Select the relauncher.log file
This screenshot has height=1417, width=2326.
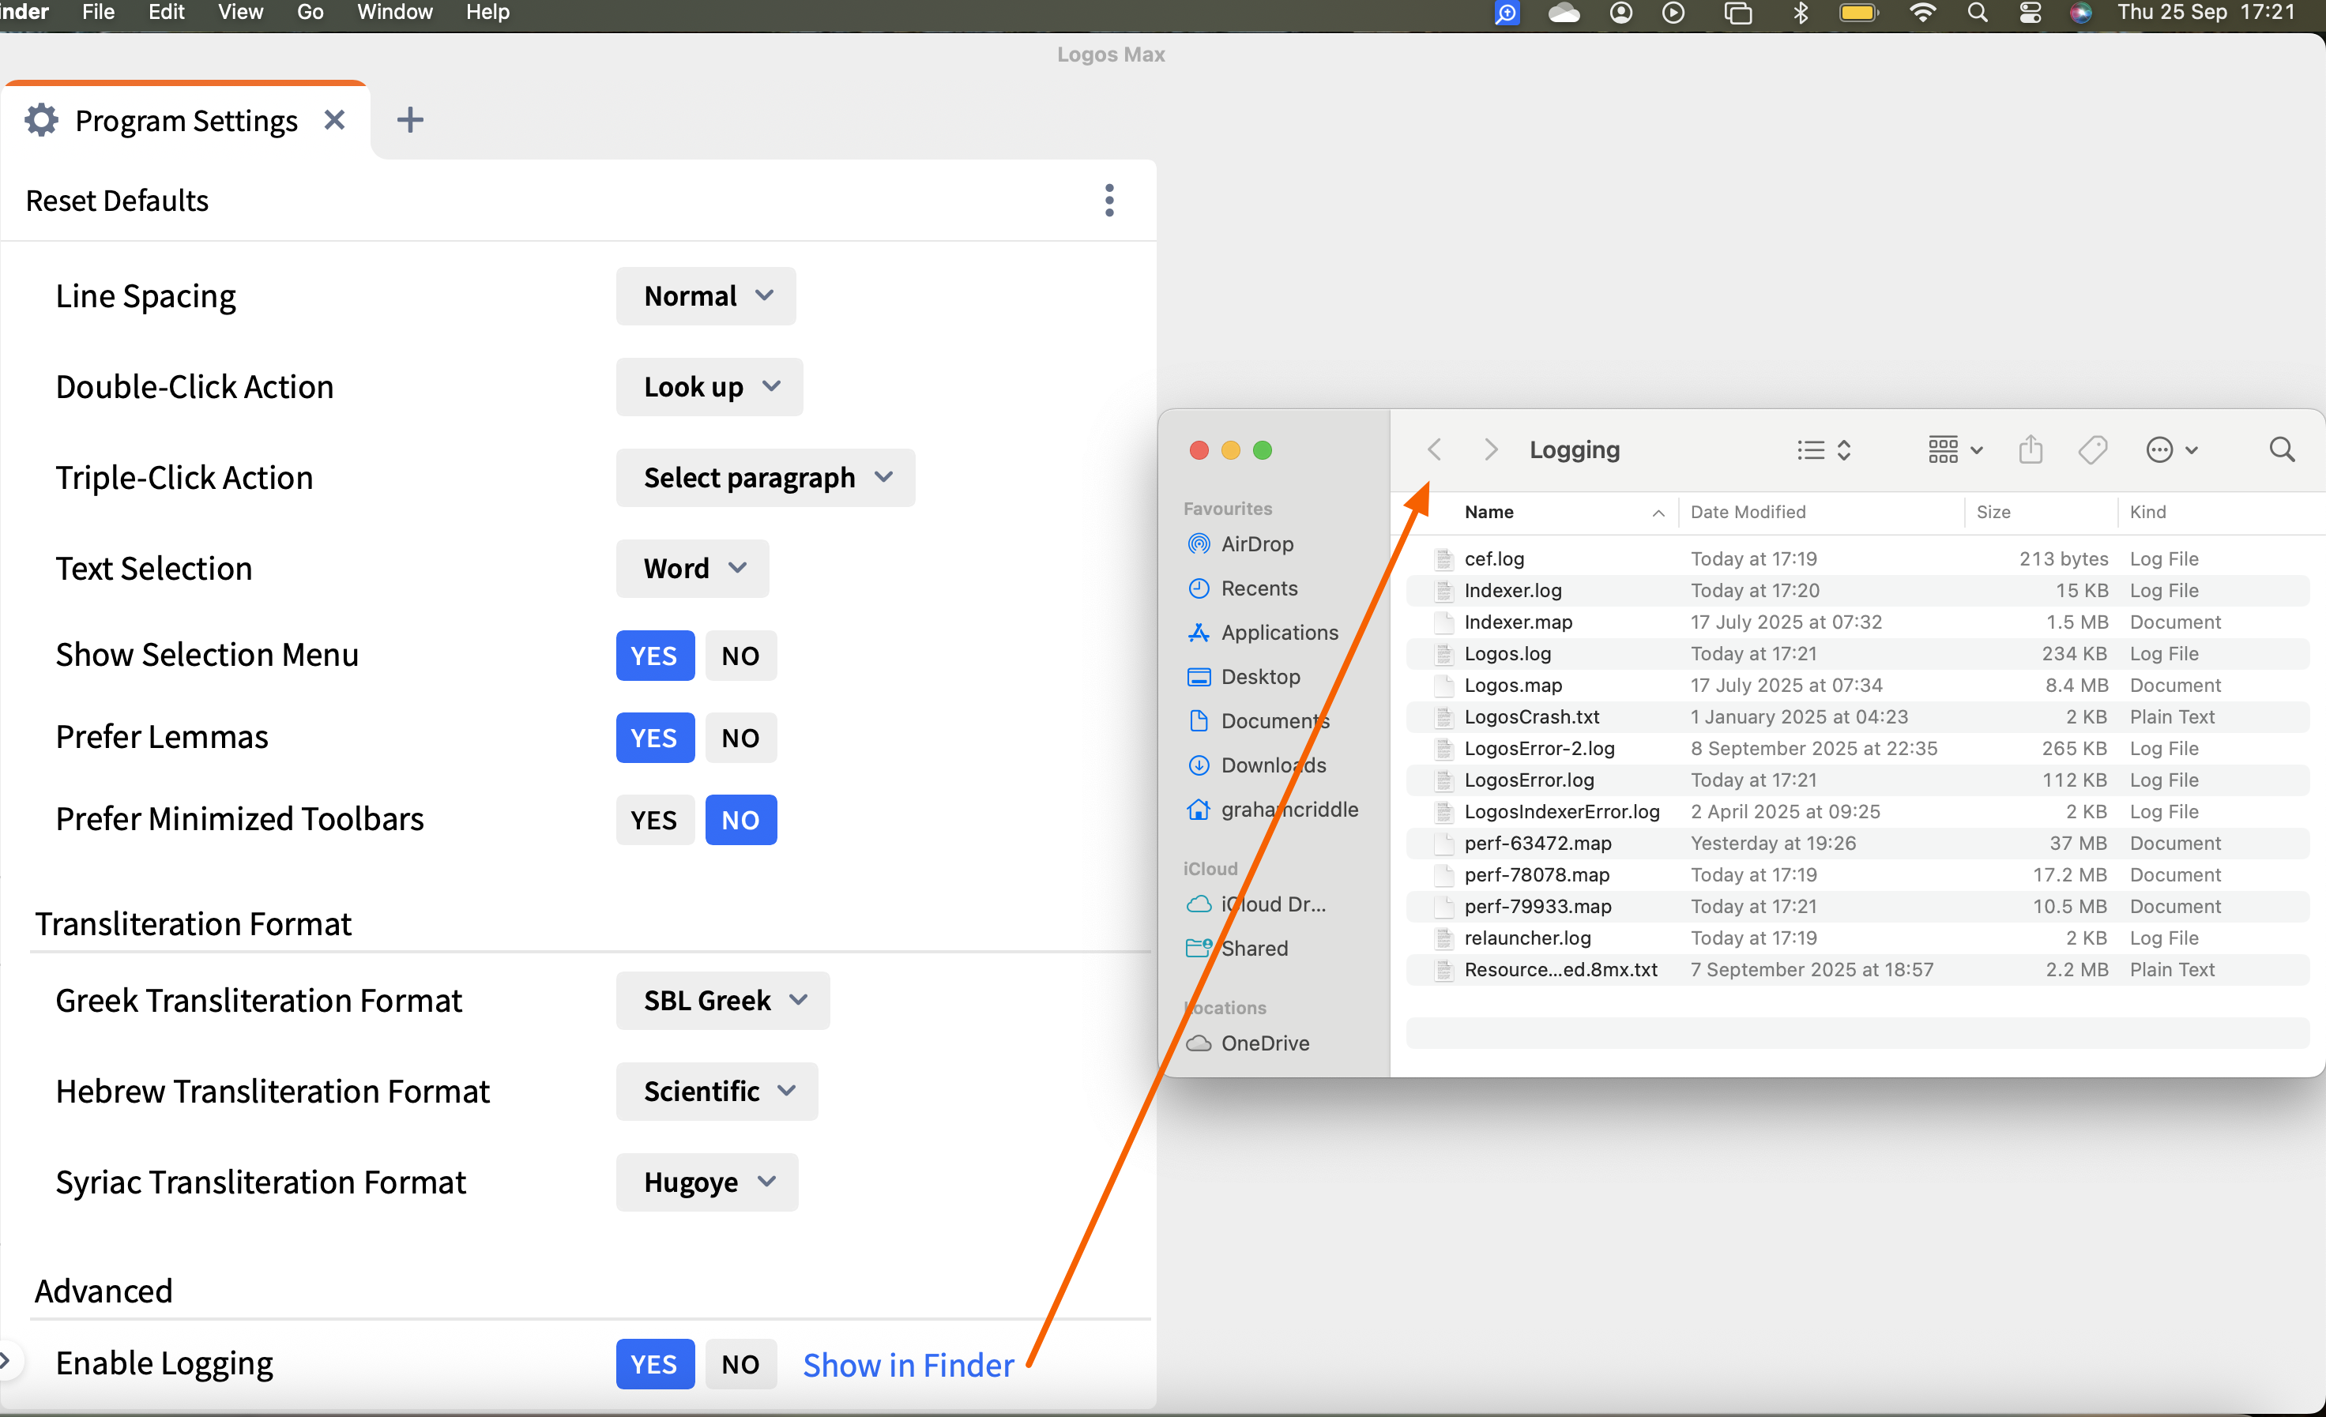[1857, 938]
